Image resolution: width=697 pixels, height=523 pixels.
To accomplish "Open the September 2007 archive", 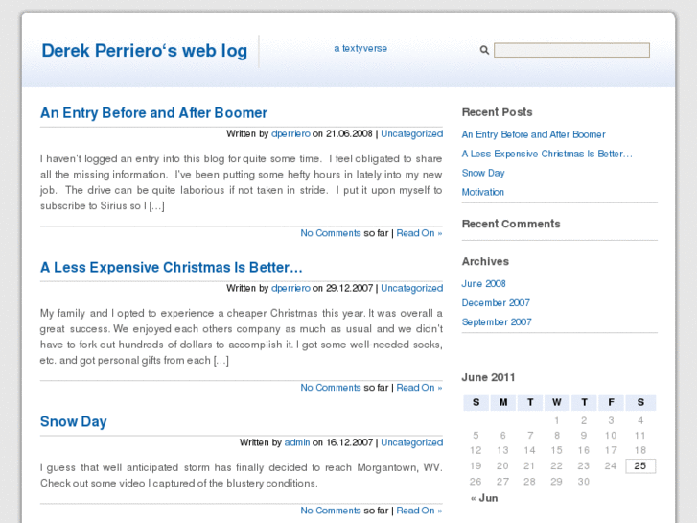I will [x=496, y=322].
